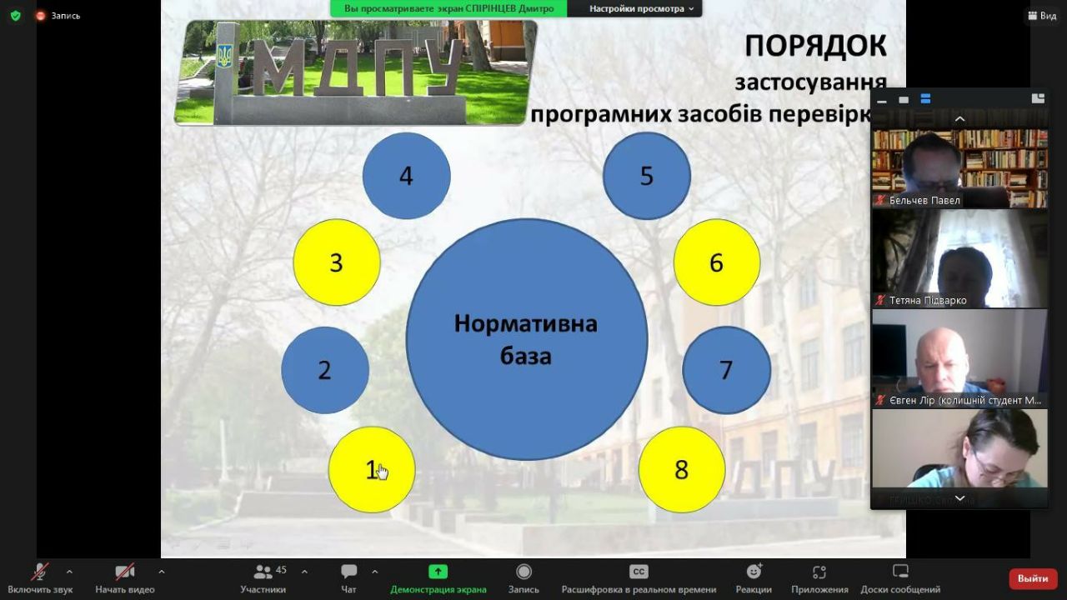
Task: Click yellow circle number 6 on slide
Action: tap(716, 262)
